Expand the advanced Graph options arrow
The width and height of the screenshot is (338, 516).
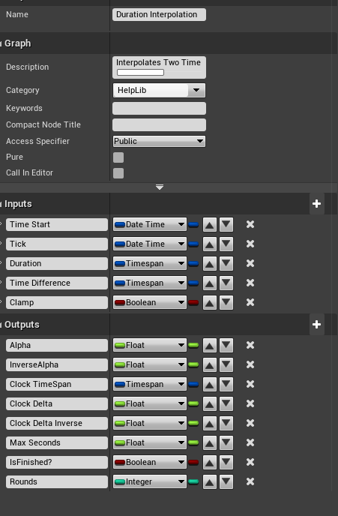[160, 187]
